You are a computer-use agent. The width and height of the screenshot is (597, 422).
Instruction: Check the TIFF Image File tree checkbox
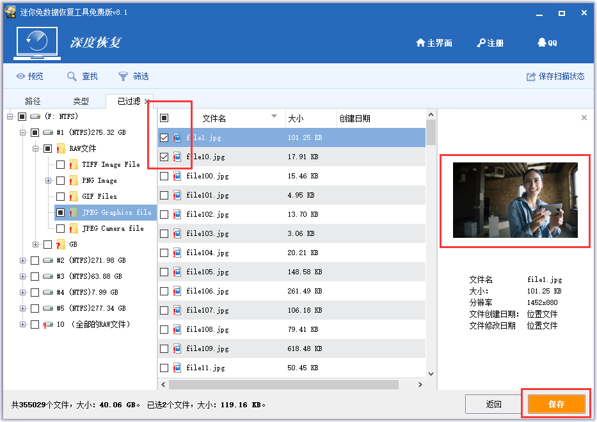61,164
